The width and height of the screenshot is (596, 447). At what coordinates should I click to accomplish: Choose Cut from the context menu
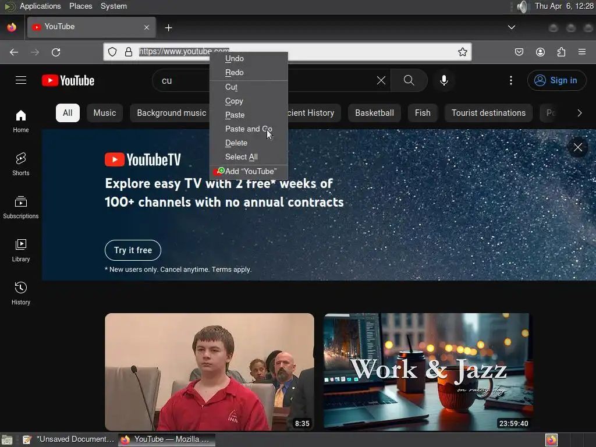click(249, 87)
